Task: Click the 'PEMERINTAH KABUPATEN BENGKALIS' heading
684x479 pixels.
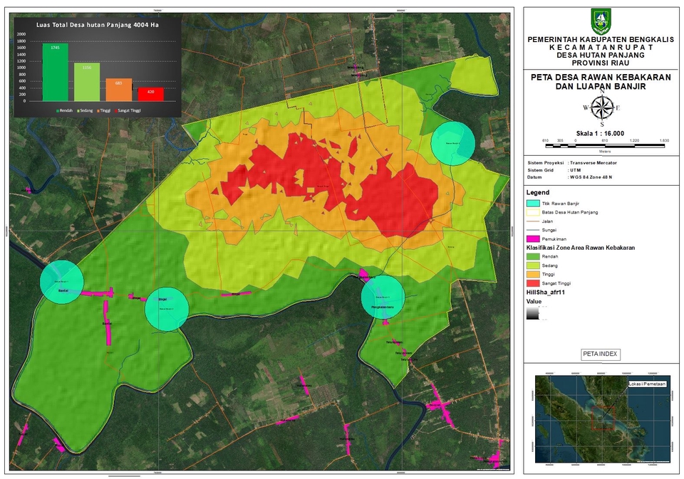Action: click(x=601, y=39)
